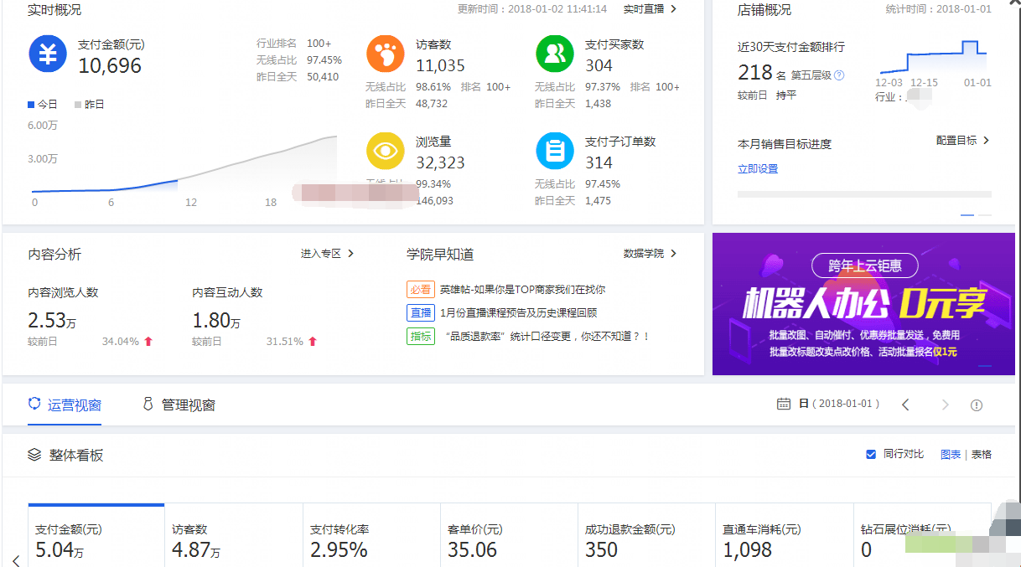The image size is (1021, 567).
Task: Click the 218 名 ranking value
Action: click(762, 73)
